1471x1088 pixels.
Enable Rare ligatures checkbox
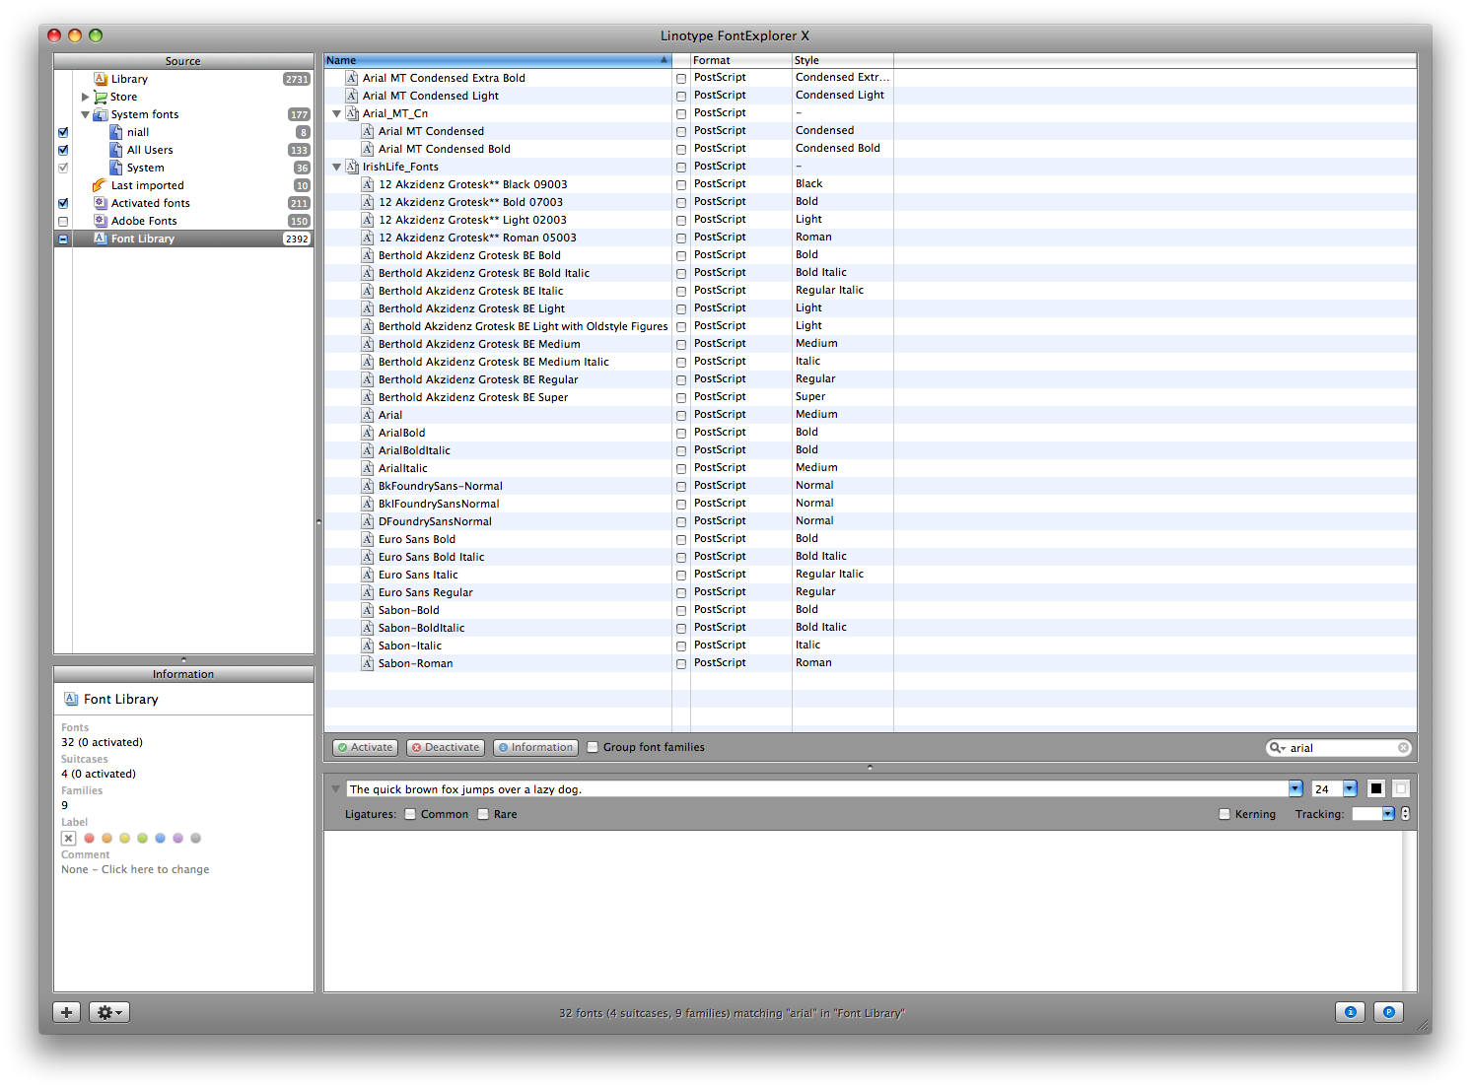point(483,814)
